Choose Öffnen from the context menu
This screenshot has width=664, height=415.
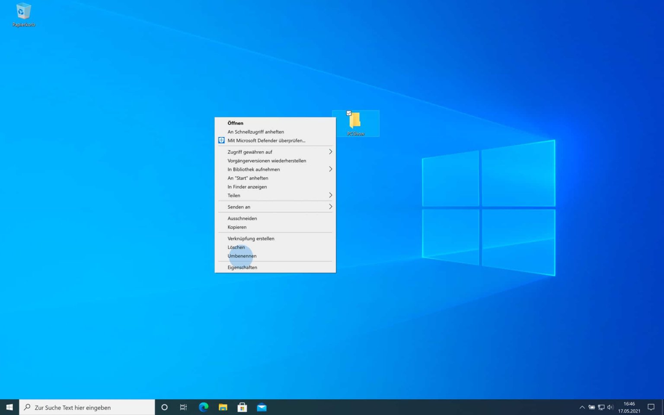click(236, 123)
